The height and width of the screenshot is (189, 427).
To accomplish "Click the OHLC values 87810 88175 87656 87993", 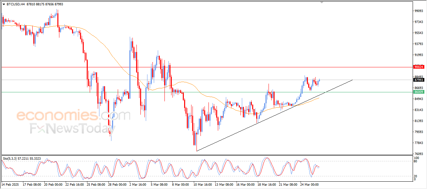I will point(44,4).
